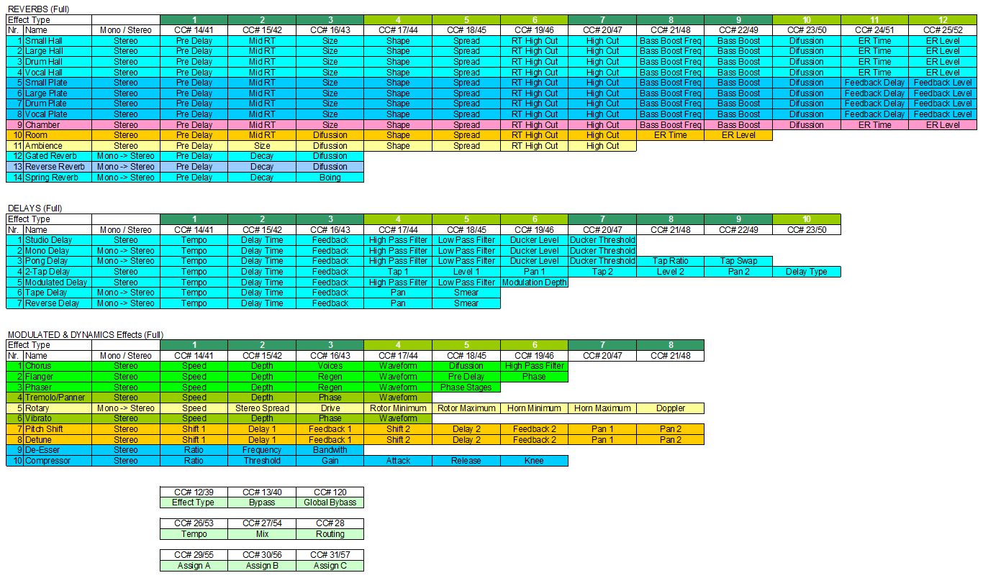Click the Spring Reverb Boing parameter cell
The height and width of the screenshot is (583, 983).
[330, 177]
